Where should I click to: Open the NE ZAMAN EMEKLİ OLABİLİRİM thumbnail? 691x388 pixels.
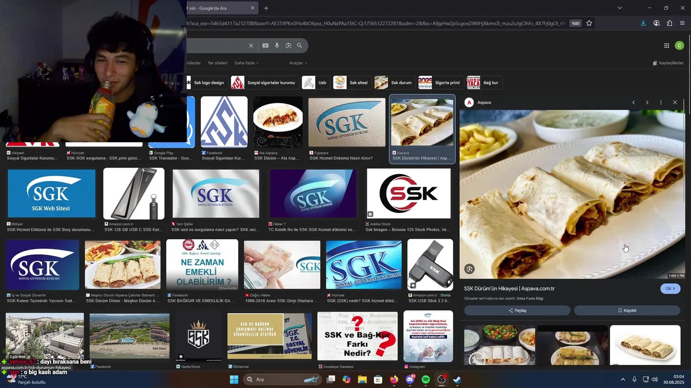tap(202, 265)
